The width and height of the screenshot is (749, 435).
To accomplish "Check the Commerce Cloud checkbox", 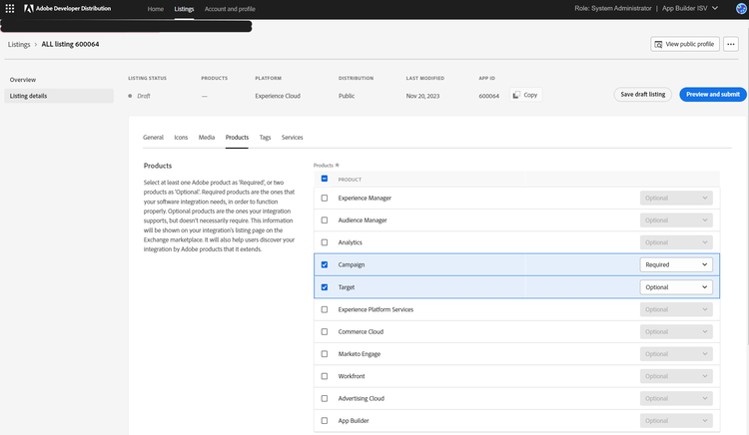I will [325, 331].
